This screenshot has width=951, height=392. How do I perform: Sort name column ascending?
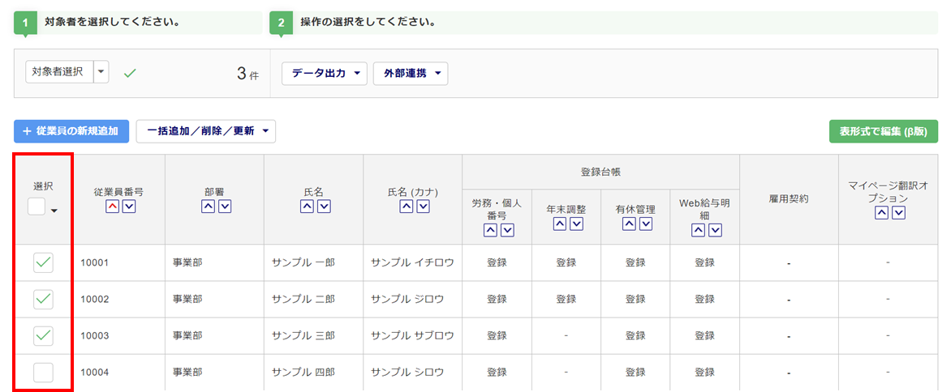click(307, 207)
